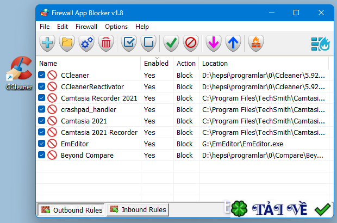Allow selected apps with green checkmark icon

coord(171,43)
